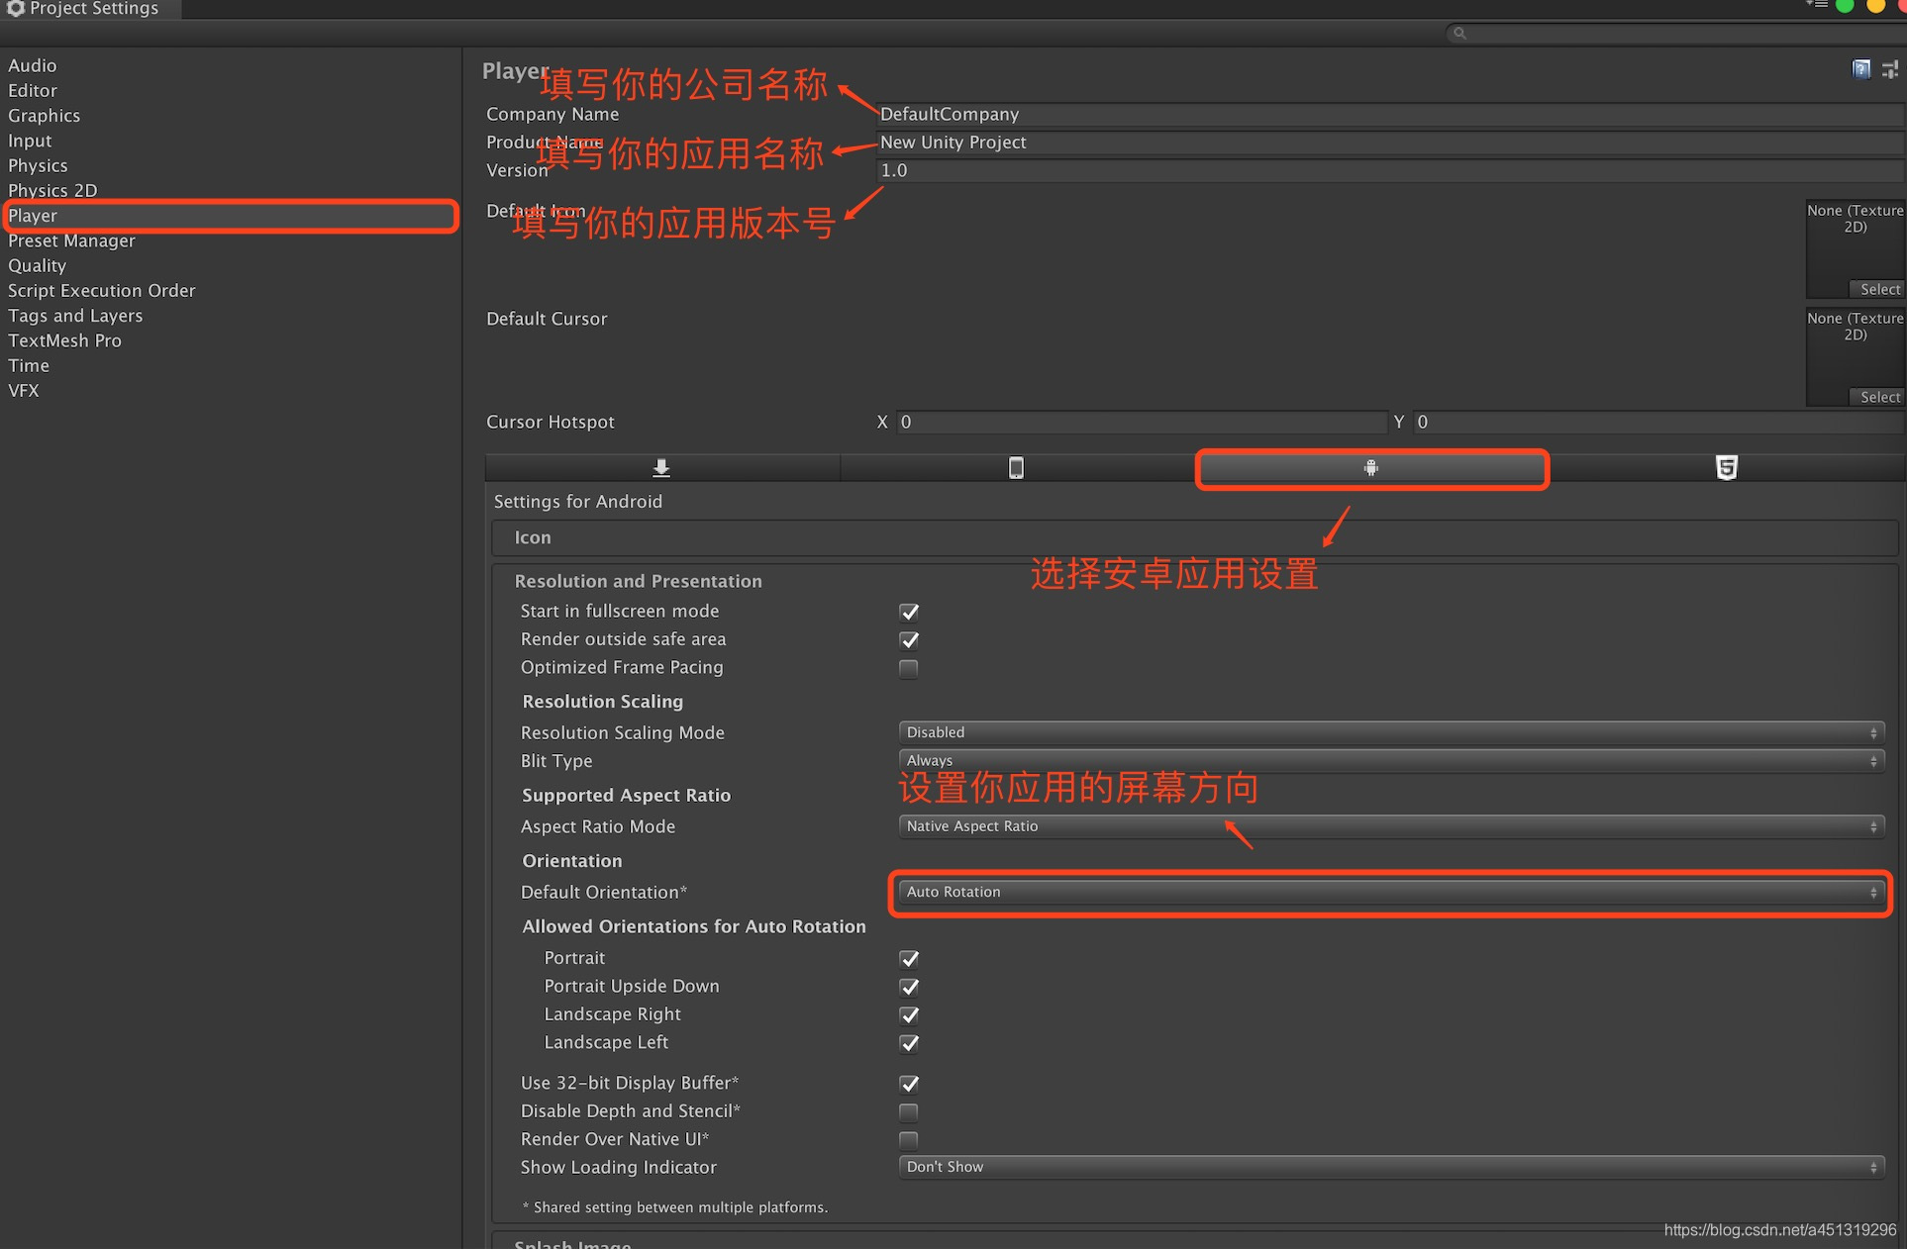
Task: Click the Player settings help icon
Action: tap(1860, 69)
